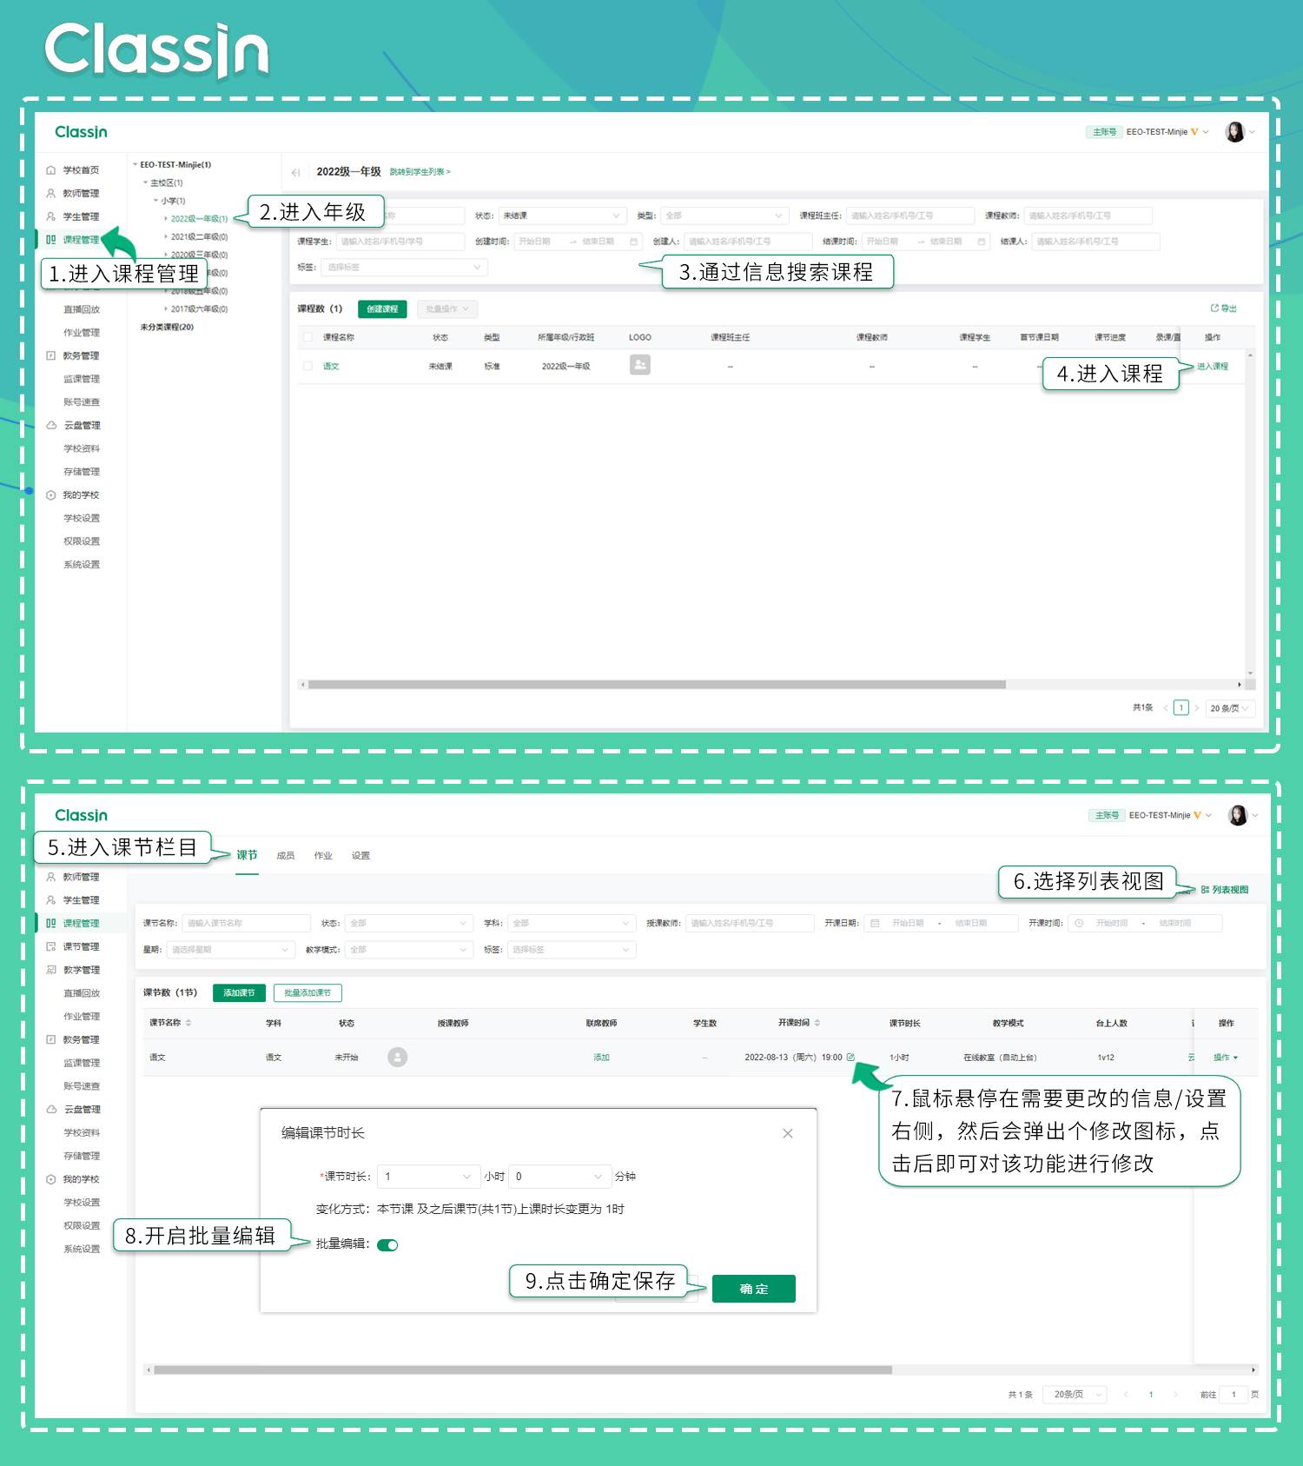Click 跳转到学生列表 link
The width and height of the screenshot is (1303, 1466).
(420, 172)
